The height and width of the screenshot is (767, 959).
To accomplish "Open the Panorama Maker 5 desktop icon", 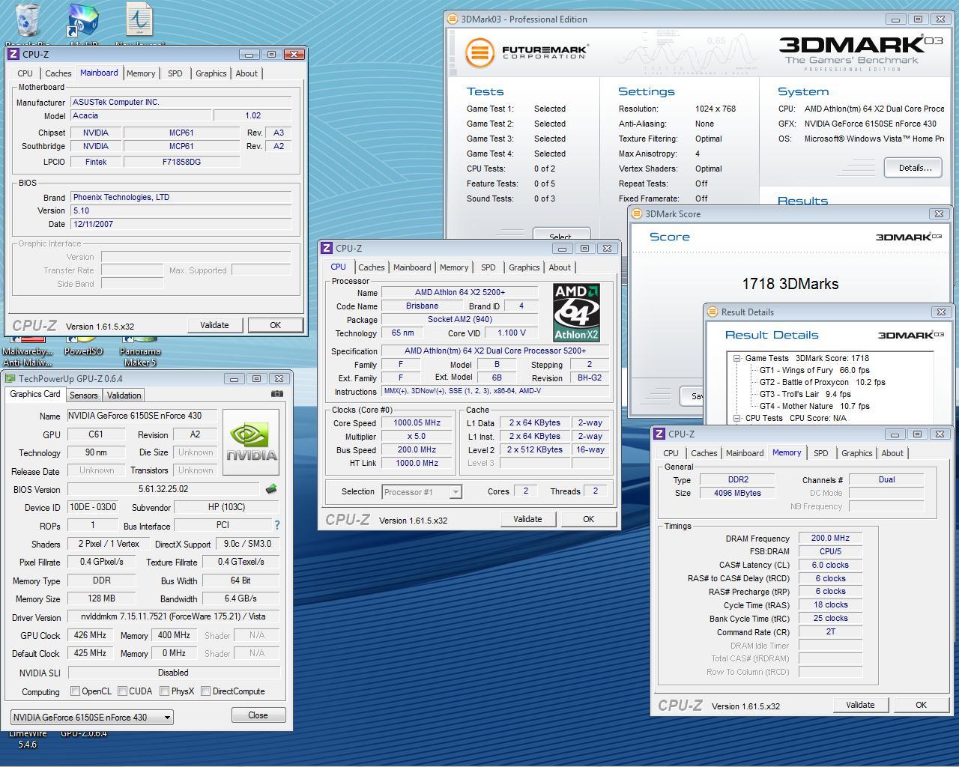I will [x=140, y=351].
